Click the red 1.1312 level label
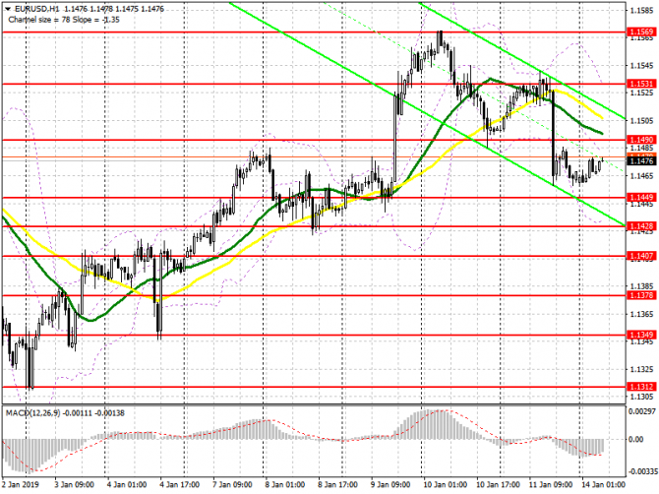 [x=641, y=387]
